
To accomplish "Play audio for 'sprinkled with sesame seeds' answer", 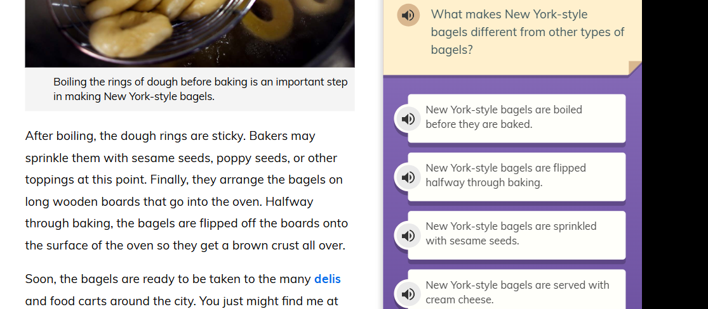I will pos(408,236).
